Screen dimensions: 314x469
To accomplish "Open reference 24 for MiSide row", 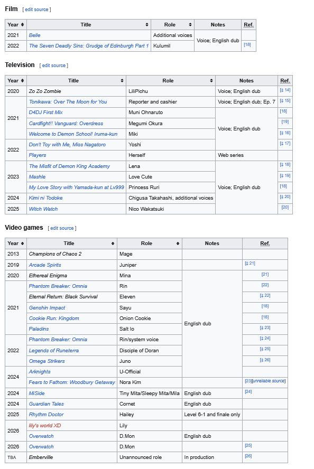I will 248,391.
